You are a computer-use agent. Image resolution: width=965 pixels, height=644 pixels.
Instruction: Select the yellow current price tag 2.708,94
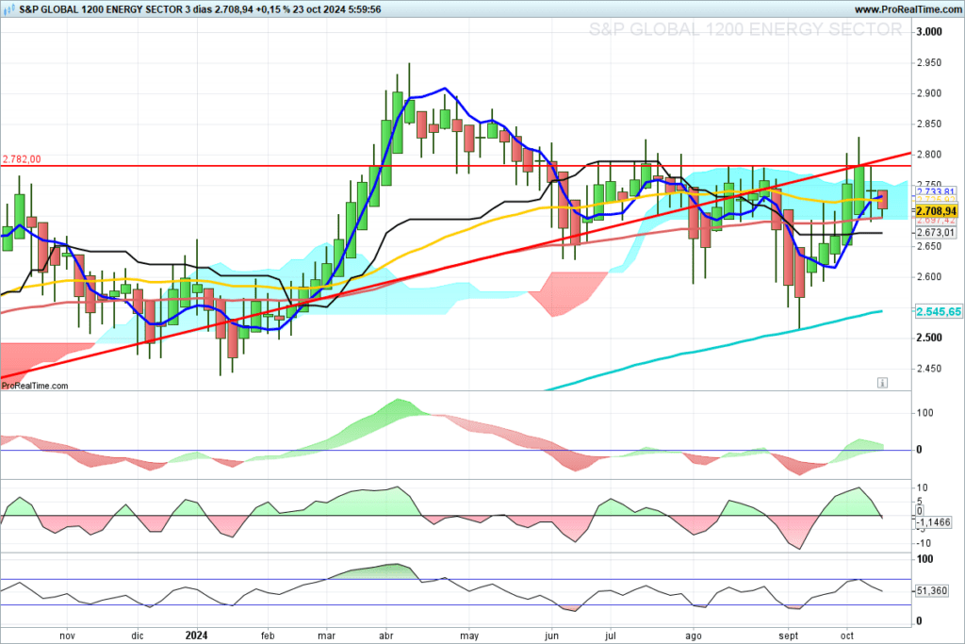[936, 211]
